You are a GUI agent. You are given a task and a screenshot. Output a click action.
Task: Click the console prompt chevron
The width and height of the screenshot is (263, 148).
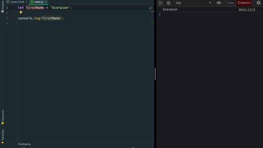(x=159, y=15)
